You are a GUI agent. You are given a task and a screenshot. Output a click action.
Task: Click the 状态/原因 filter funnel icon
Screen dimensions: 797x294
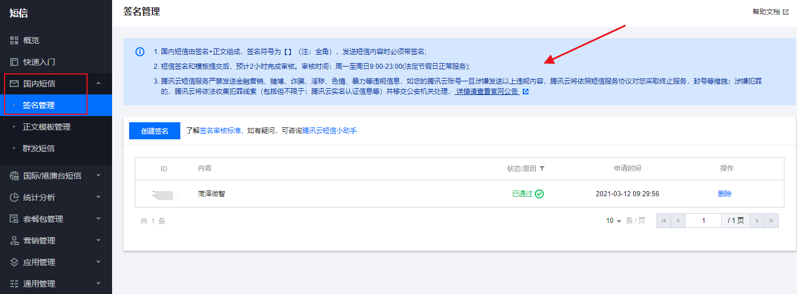(542, 169)
